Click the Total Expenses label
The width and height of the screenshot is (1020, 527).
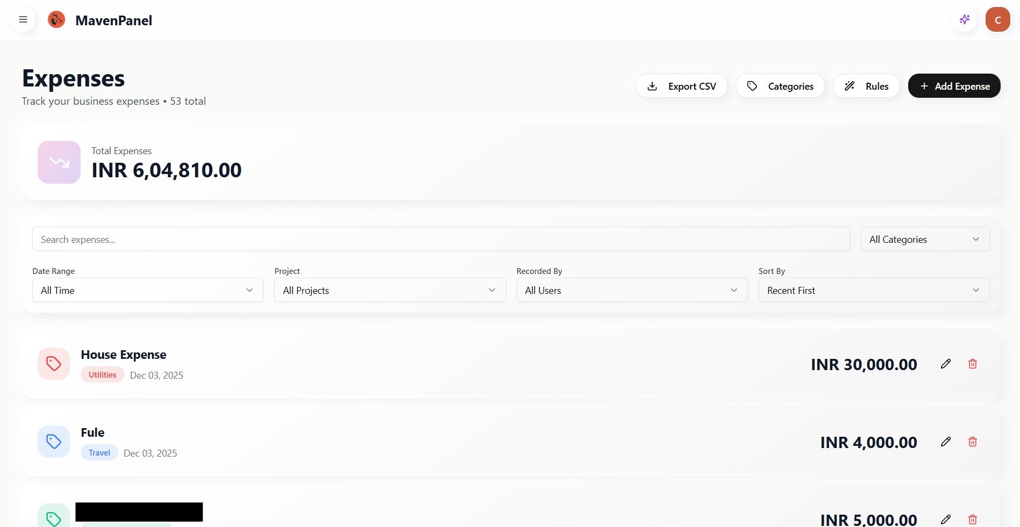click(122, 151)
